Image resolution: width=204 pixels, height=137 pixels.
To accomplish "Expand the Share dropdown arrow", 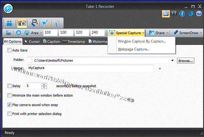I will [x=167, y=33].
